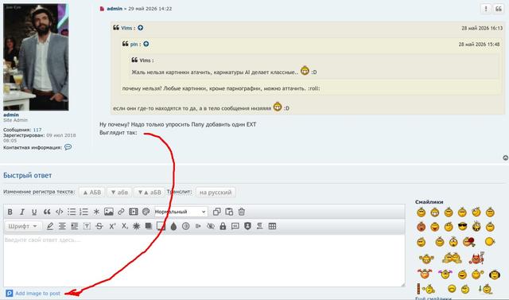Click the admin avatar image
This screenshot has height=300, width=509.
36,57
